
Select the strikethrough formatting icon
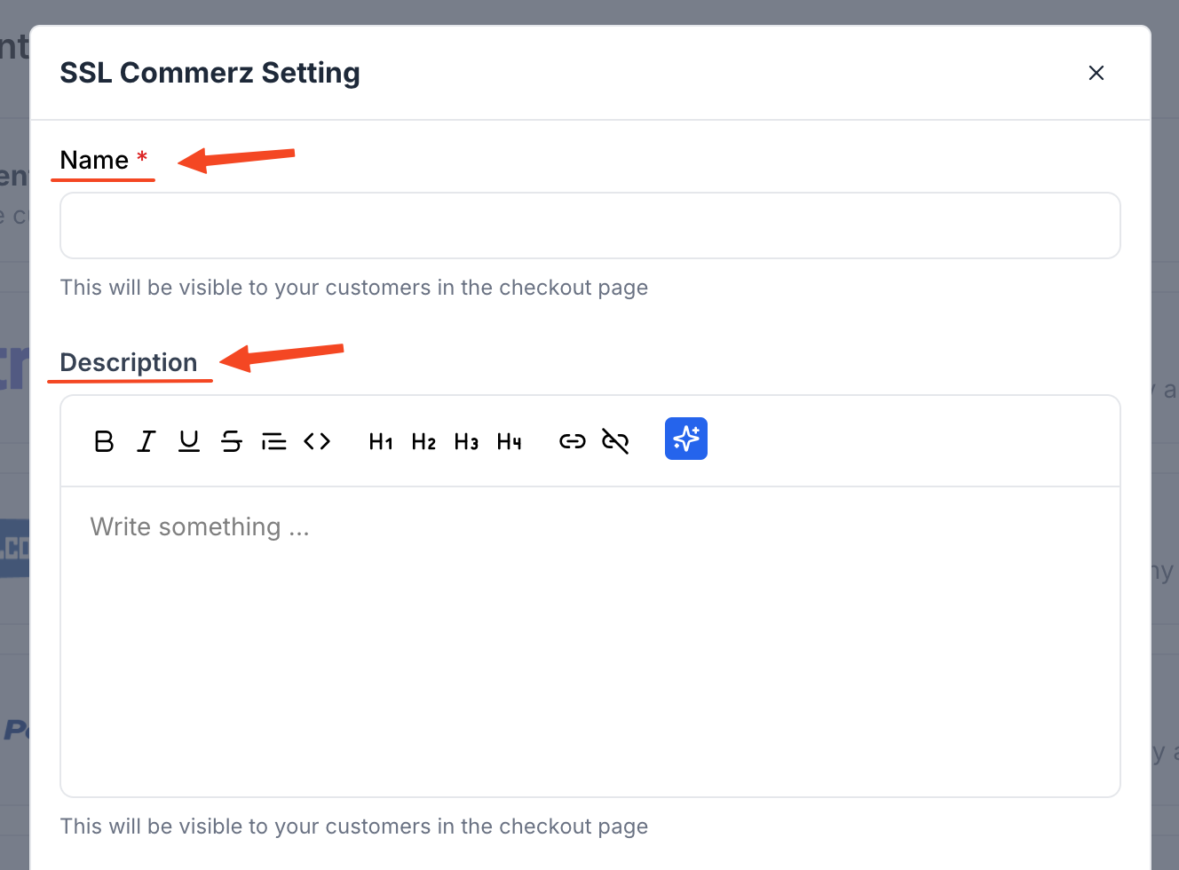tap(232, 440)
